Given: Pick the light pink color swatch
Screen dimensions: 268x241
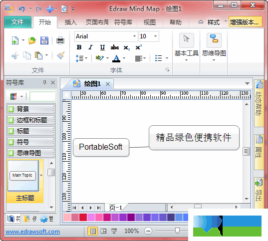Looking at the screenshot, I should point(67,217).
